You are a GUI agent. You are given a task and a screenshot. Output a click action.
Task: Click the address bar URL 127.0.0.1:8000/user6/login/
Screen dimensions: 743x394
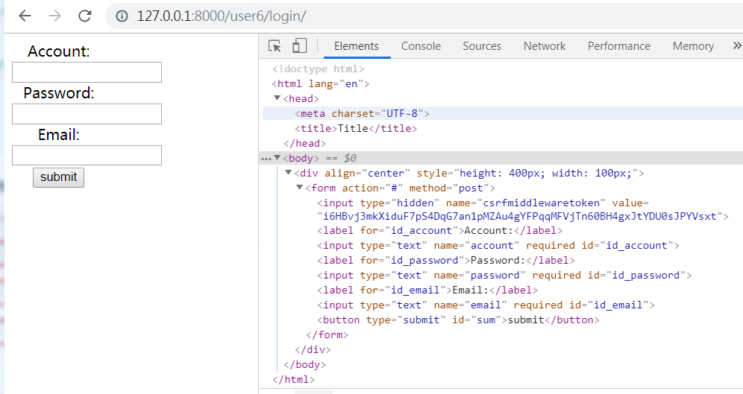(222, 16)
